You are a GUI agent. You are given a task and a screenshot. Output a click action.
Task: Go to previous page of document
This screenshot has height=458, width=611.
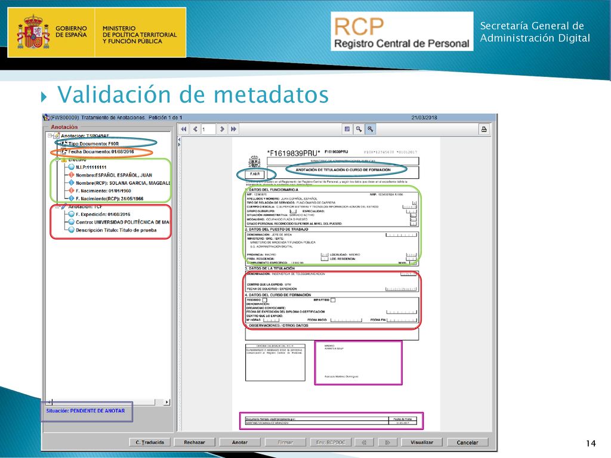click(195, 129)
